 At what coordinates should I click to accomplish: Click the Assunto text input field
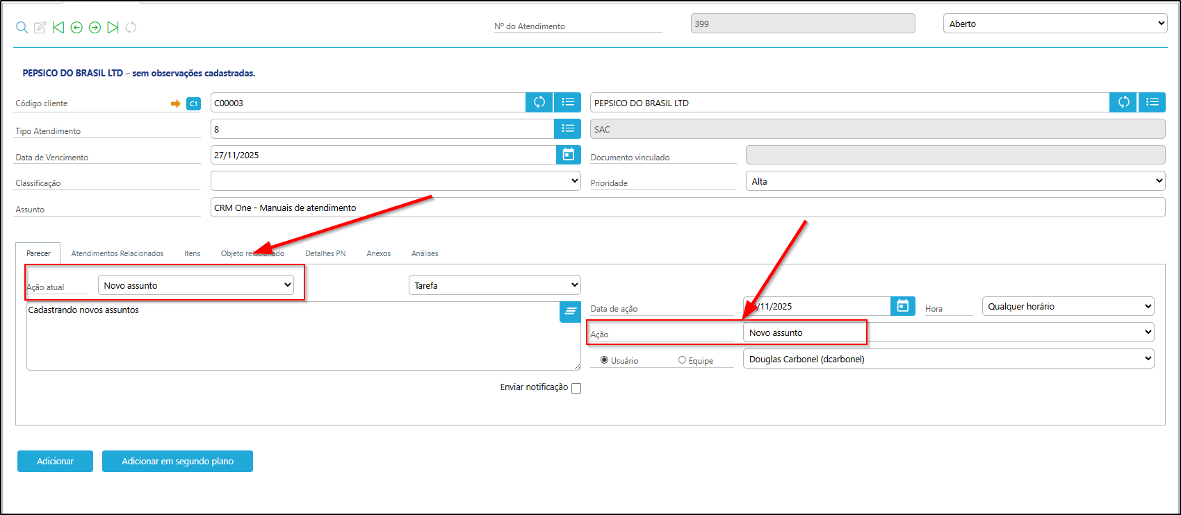(687, 208)
